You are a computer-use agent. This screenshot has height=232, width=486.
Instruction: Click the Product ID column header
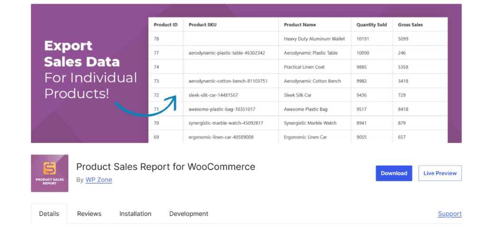click(x=166, y=25)
